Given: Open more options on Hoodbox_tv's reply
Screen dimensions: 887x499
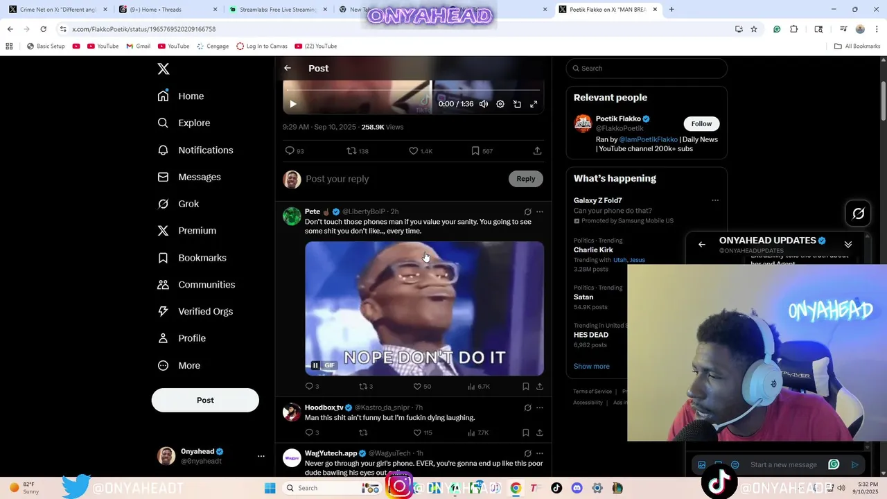Looking at the screenshot, I should pyautogui.click(x=540, y=408).
